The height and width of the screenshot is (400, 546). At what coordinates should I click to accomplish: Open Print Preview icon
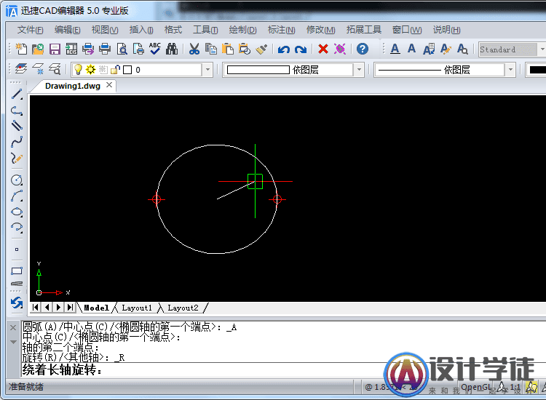122,49
